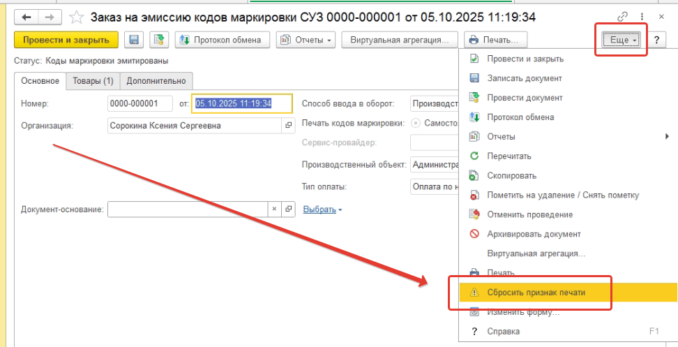Open the Выбрать dropdown link

[322, 209]
